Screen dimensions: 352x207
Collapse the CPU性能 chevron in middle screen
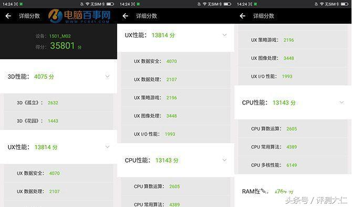224,160
